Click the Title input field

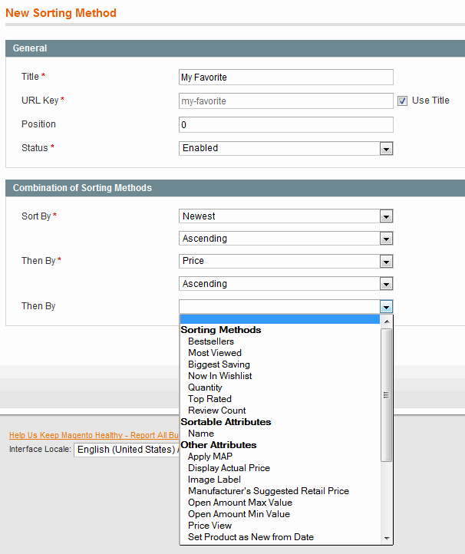click(x=285, y=77)
